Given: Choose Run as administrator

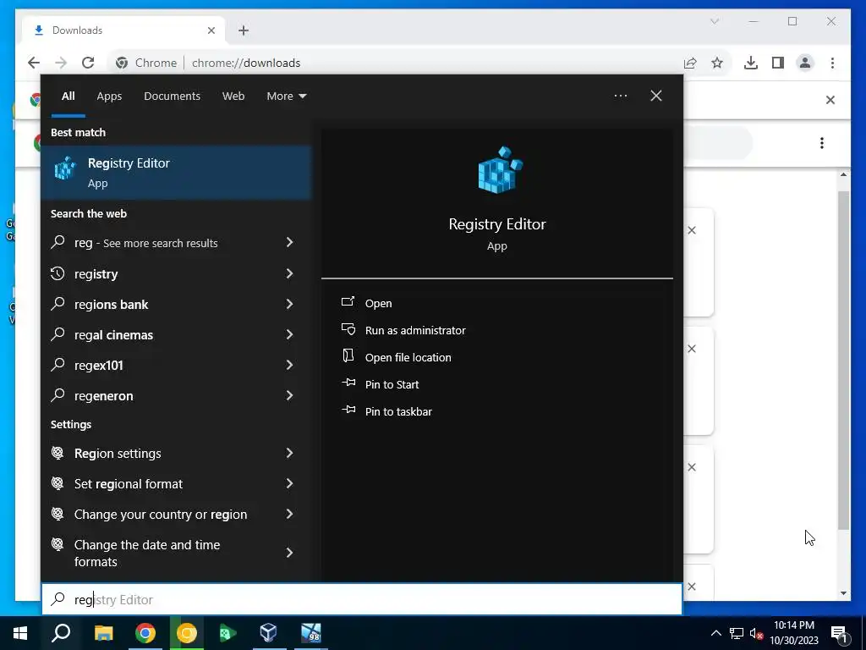Looking at the screenshot, I should pos(415,330).
